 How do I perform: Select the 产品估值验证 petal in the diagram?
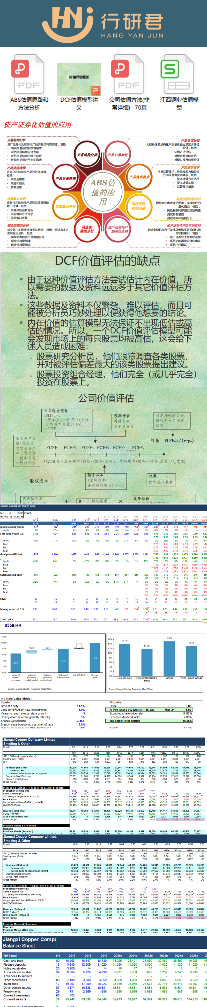point(118,155)
